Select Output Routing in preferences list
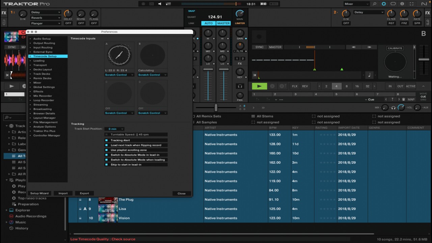This screenshot has height=243, width=432. pyautogui.click(x=44, y=43)
